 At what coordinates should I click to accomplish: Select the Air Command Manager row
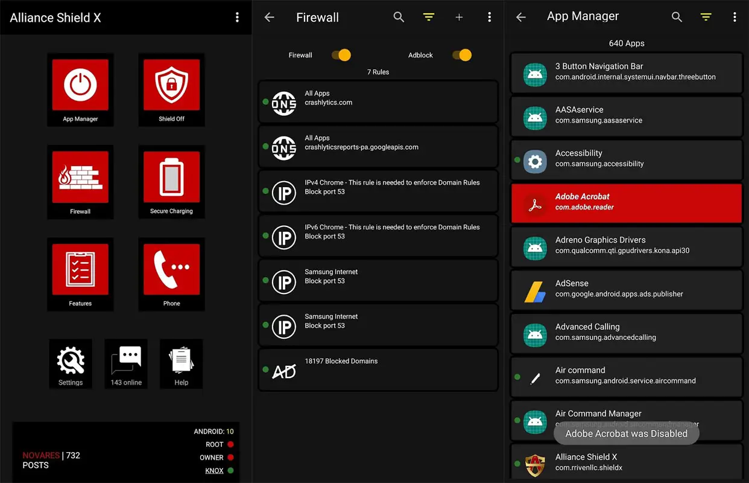tap(627, 421)
